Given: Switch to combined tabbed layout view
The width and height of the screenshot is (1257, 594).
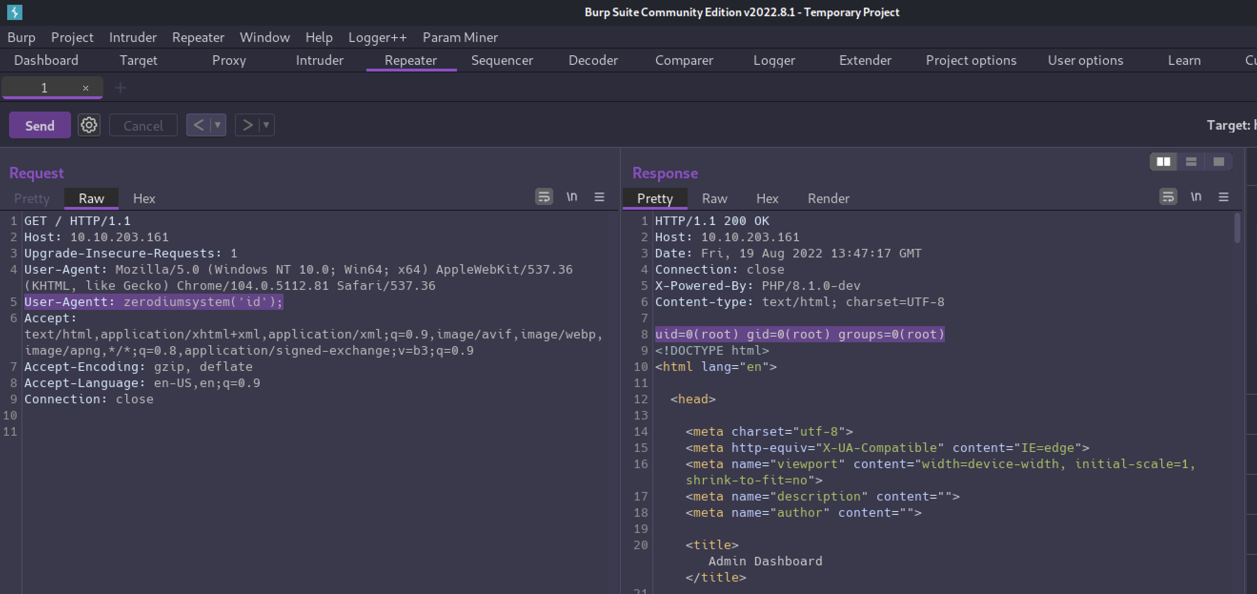Looking at the screenshot, I should 1218,162.
